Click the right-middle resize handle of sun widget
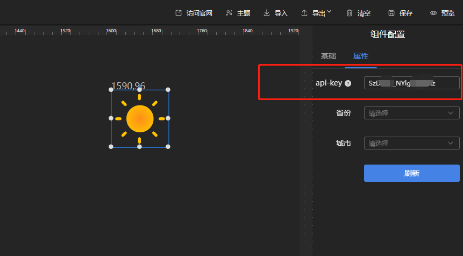This screenshot has height=256, width=463. [168, 118]
